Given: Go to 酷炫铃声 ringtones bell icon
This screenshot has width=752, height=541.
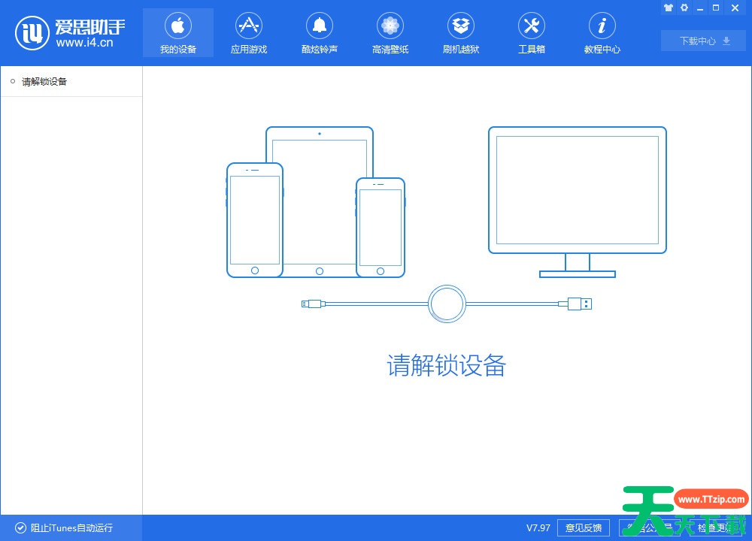Looking at the screenshot, I should [320, 34].
